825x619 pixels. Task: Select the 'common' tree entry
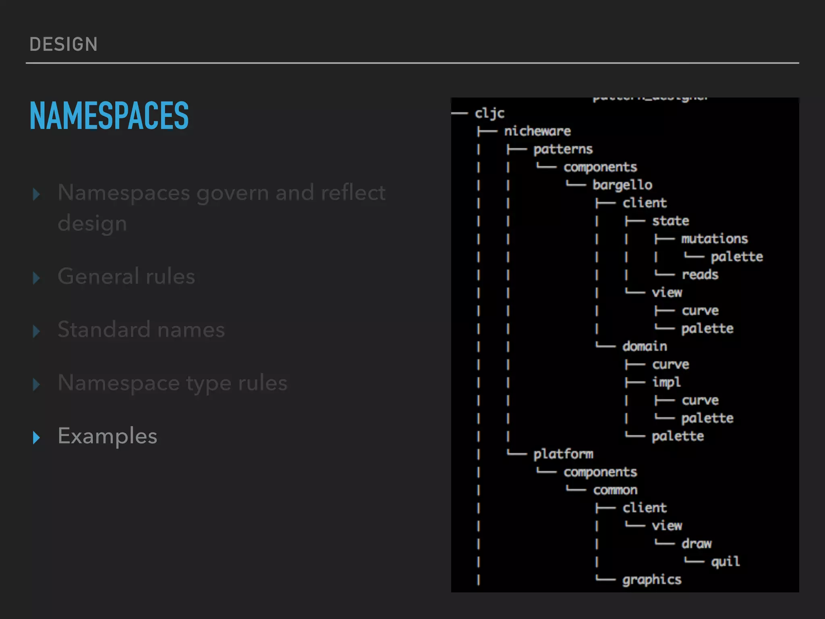pyautogui.click(x=615, y=490)
